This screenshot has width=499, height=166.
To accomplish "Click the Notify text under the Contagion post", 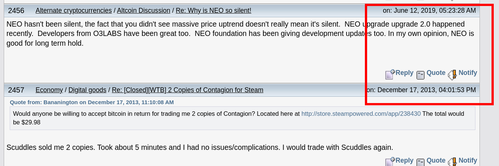I will [468, 160].
